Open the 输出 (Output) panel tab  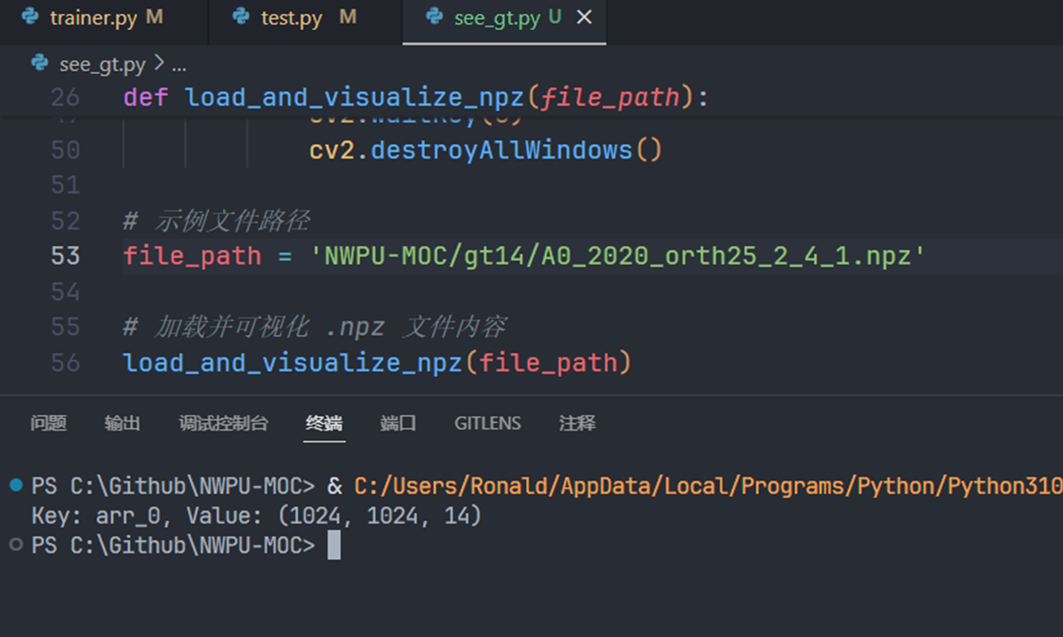click(122, 423)
